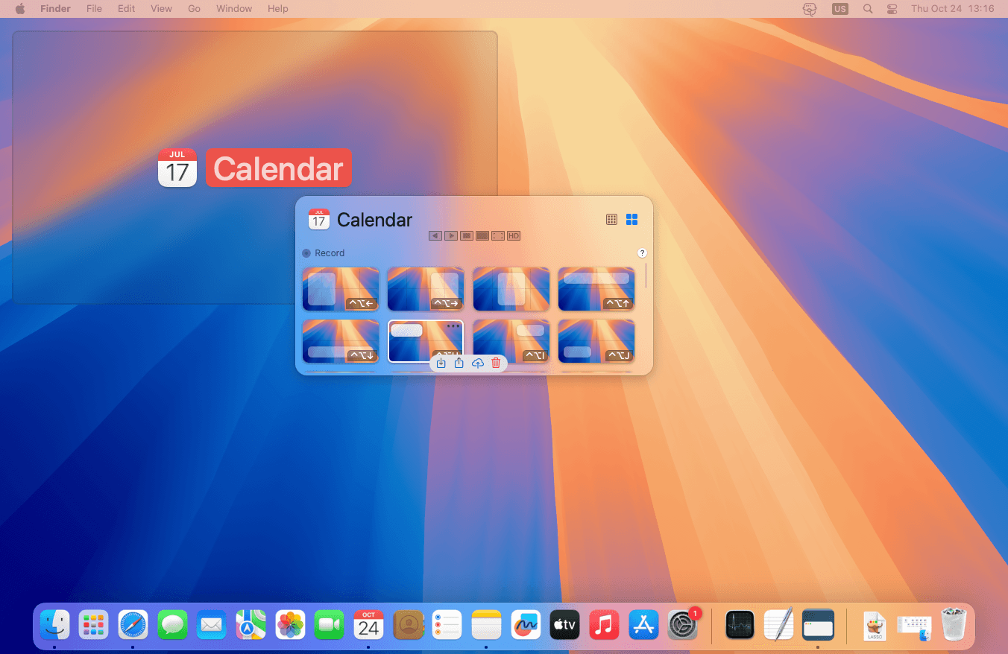Viewport: 1008px width, 654px height.
Task: Click the previous arrow in mini toolbar
Action: (x=435, y=235)
